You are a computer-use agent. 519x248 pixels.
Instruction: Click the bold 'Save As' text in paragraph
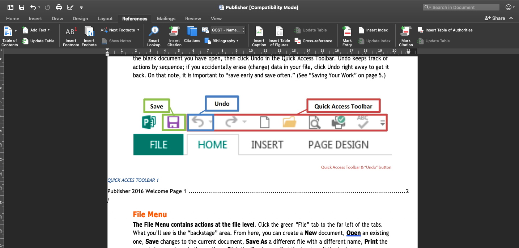coord(256,241)
